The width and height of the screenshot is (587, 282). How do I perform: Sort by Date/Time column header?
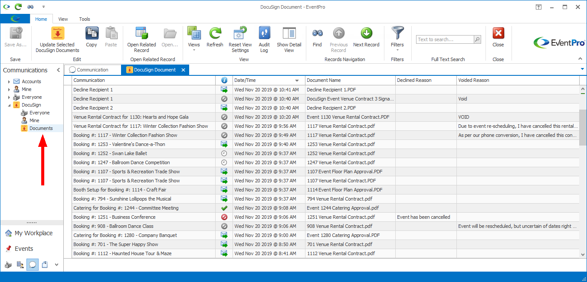tap(269, 80)
